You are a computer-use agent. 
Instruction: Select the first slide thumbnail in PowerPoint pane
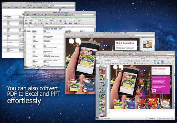click(102, 71)
